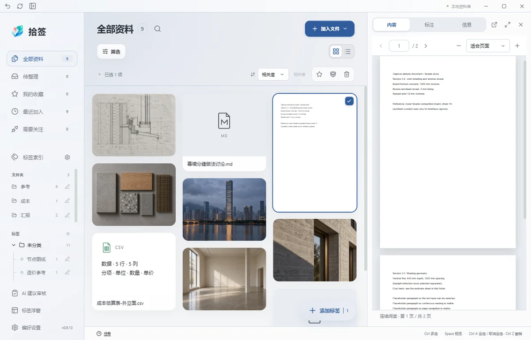Collapse the 未分类 tag group
The width and height of the screenshot is (531, 340).
[14, 245]
